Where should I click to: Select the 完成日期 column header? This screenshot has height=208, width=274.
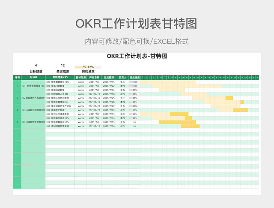[x=109, y=77]
